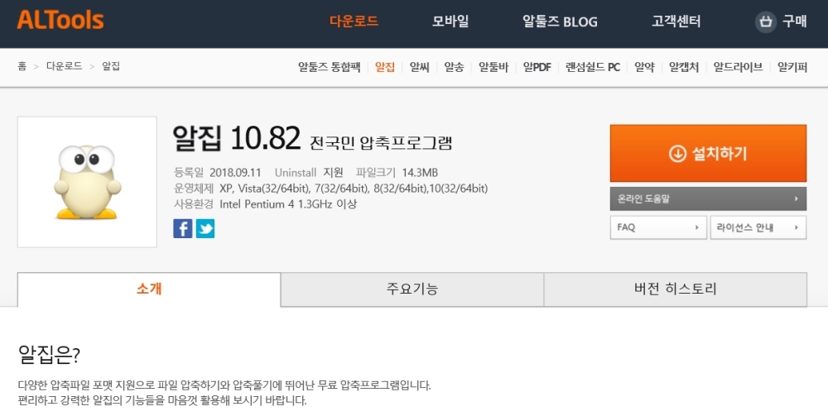Screen dimensions: 828x416
Task: Click the ALTools logo
Action: coord(60,21)
